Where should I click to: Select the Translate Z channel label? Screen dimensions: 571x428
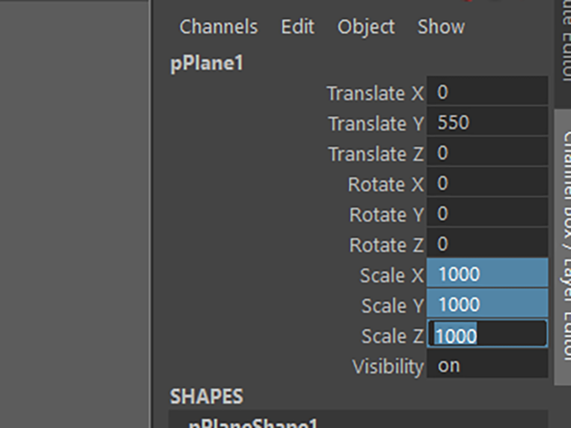pyautogui.click(x=376, y=153)
